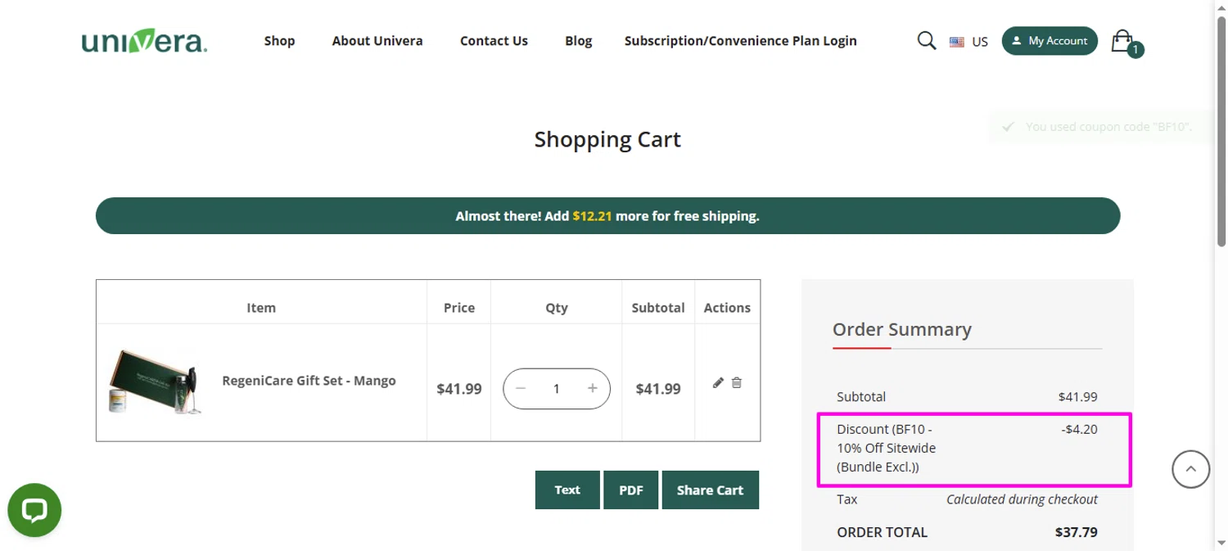Decrease quantity with minus button
This screenshot has height=551, width=1228.
pyautogui.click(x=521, y=388)
